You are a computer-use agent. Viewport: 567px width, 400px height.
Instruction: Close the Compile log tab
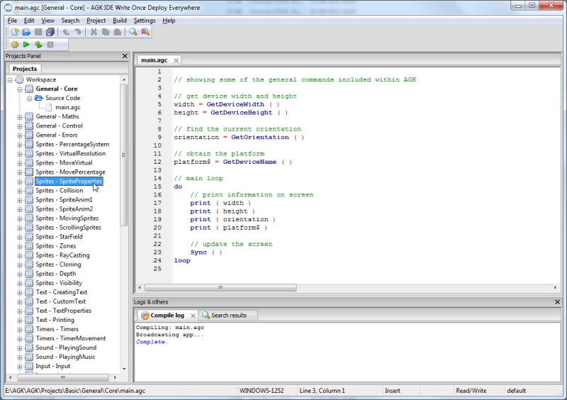coord(193,316)
